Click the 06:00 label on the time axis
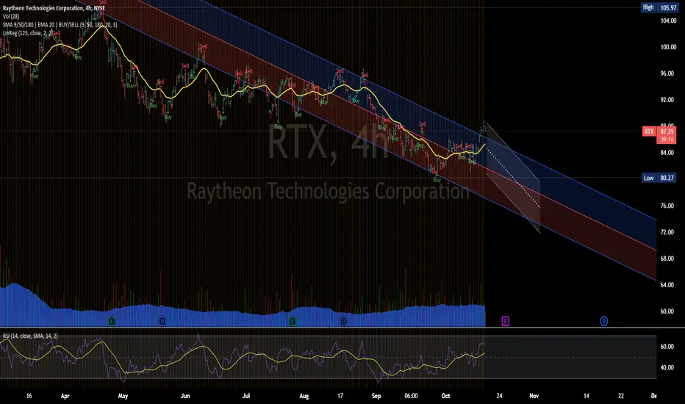The image size is (685, 404). [x=411, y=396]
